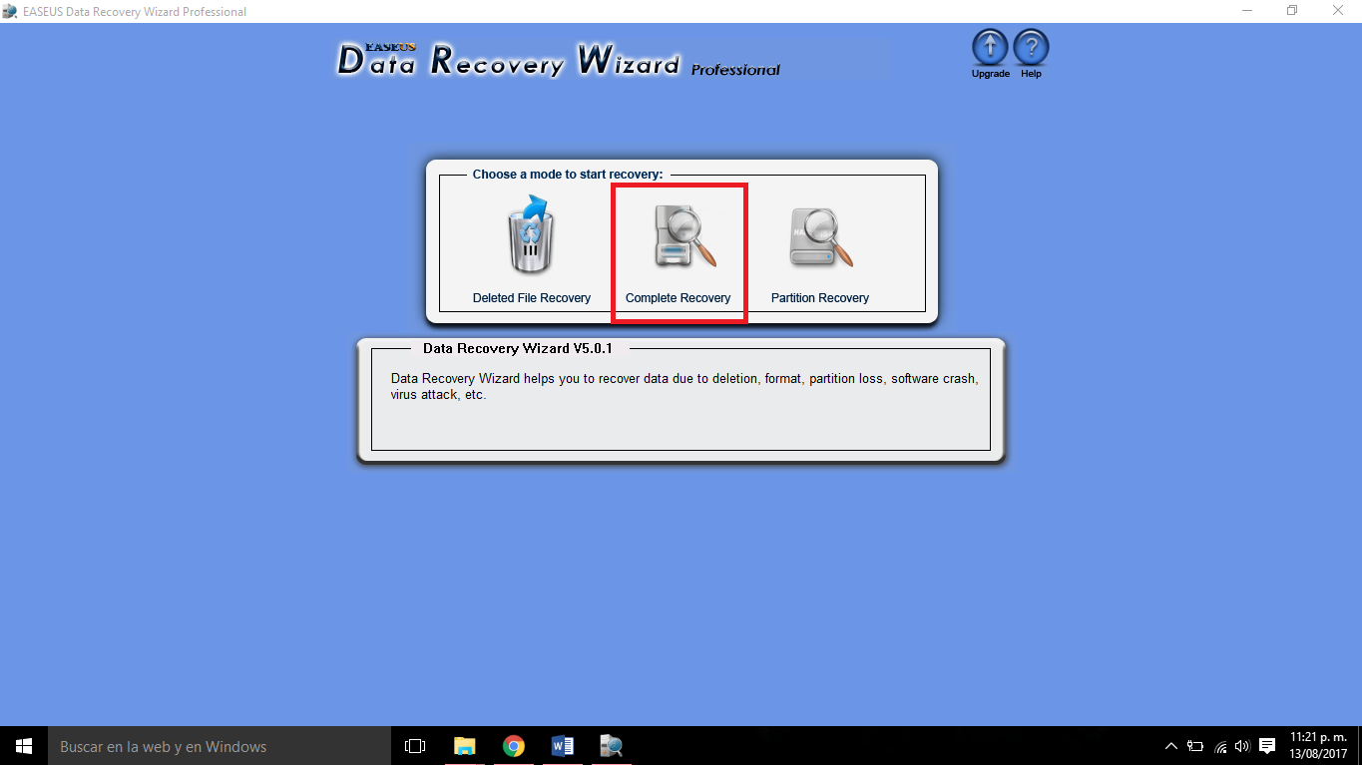Click the EASEUS window title bar icon

[x=10, y=11]
